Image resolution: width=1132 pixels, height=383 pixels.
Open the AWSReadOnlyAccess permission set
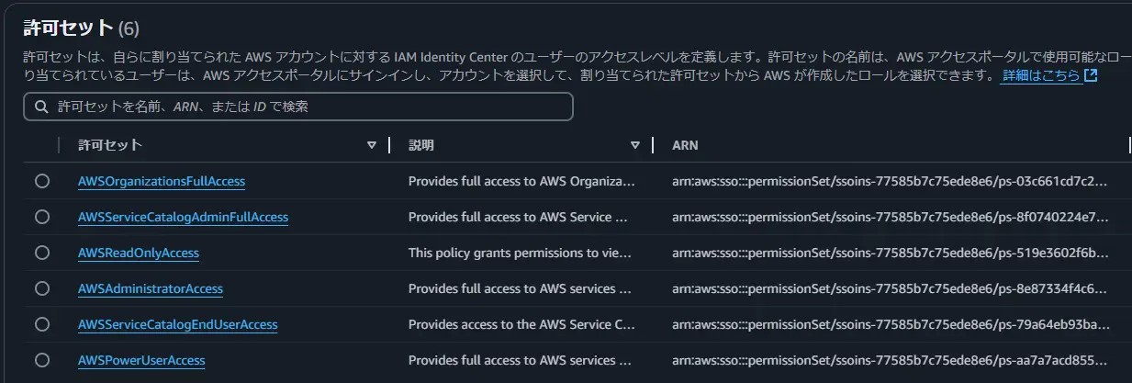tap(139, 253)
